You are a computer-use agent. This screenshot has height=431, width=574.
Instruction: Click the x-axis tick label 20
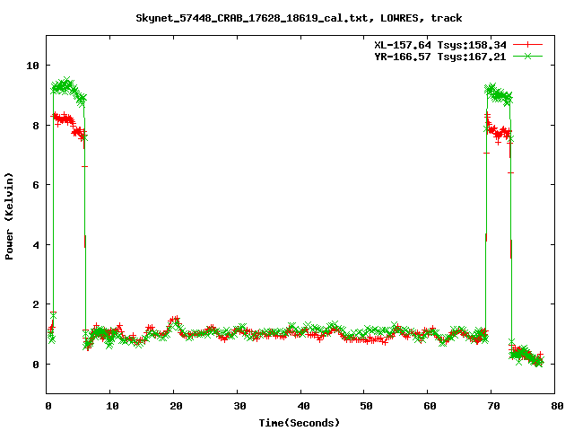click(x=176, y=406)
